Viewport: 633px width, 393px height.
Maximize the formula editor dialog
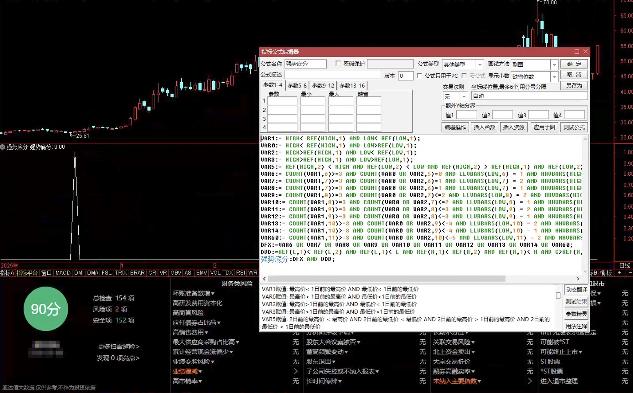[577, 52]
